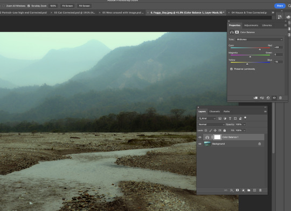Open the Tone Midtones dropdown

[259, 39]
